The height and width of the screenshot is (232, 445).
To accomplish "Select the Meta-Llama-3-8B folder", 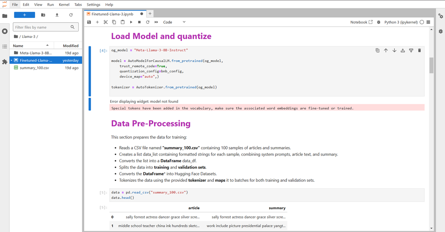I will 46,53.
